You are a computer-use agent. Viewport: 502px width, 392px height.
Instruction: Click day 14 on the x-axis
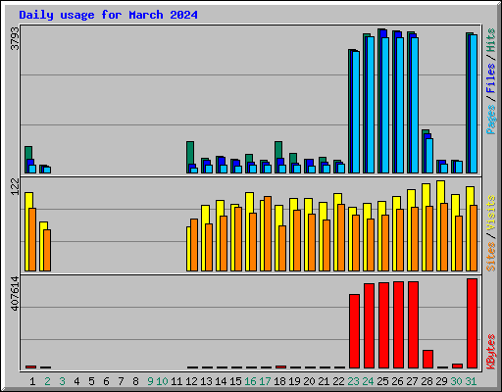tap(221, 381)
